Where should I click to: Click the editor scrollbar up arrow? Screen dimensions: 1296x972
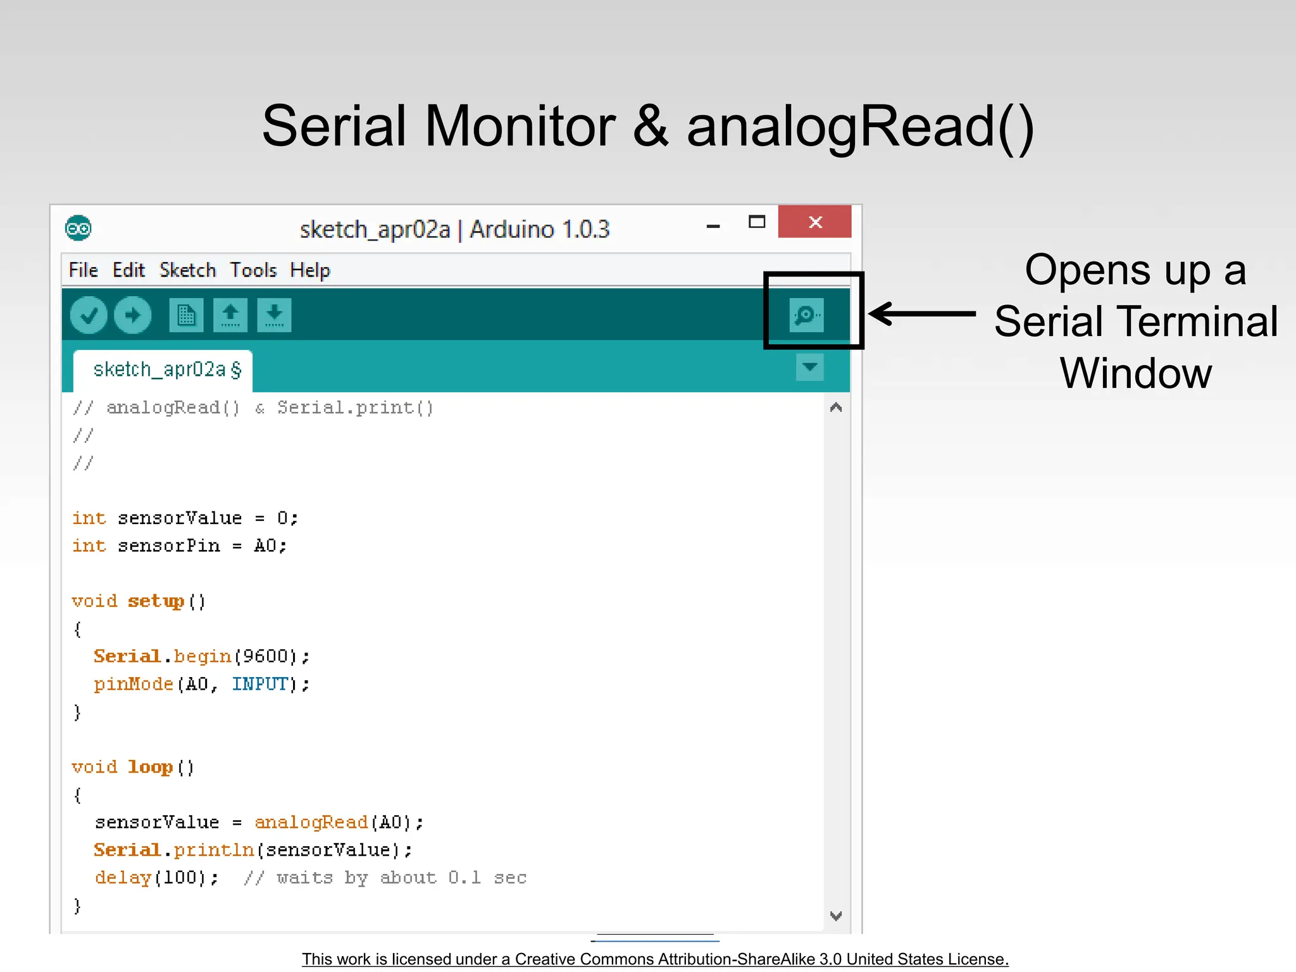point(836,408)
